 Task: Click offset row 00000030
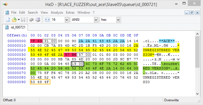point(17,55)
